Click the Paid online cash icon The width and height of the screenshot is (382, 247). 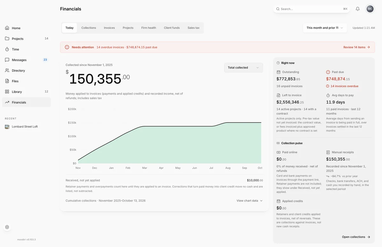279,152
